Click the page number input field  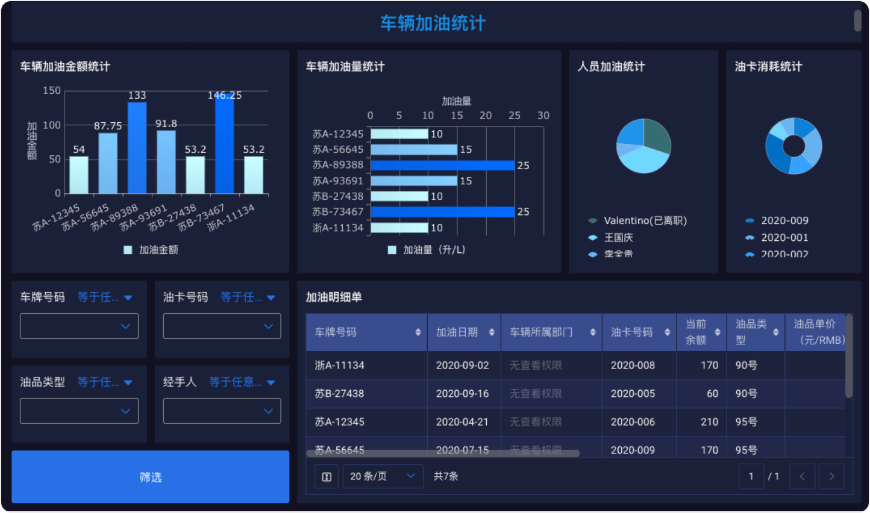[x=751, y=476]
